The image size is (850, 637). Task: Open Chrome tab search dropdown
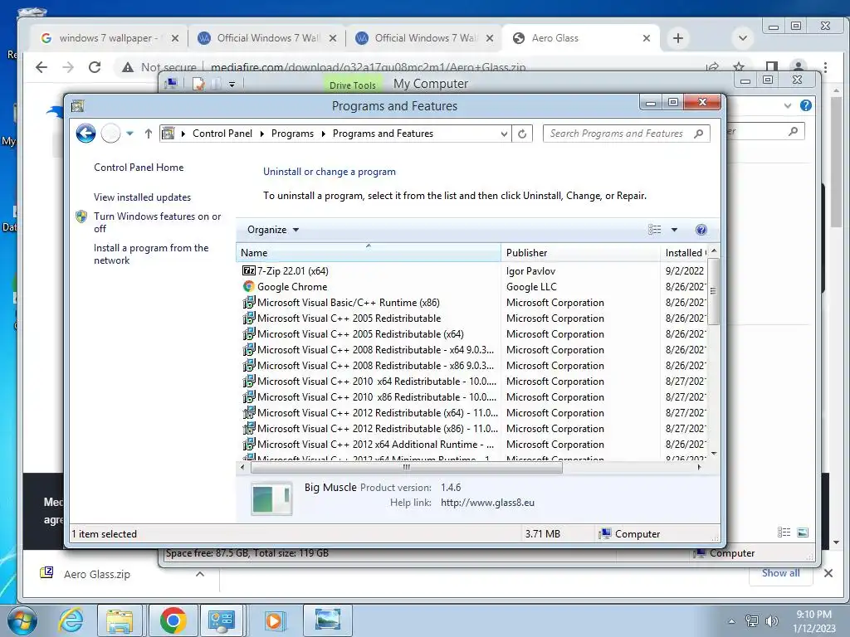click(x=743, y=38)
